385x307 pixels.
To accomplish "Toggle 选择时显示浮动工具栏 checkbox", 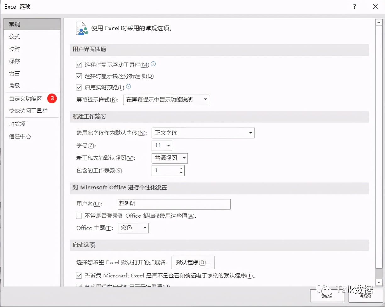I will coord(79,65).
